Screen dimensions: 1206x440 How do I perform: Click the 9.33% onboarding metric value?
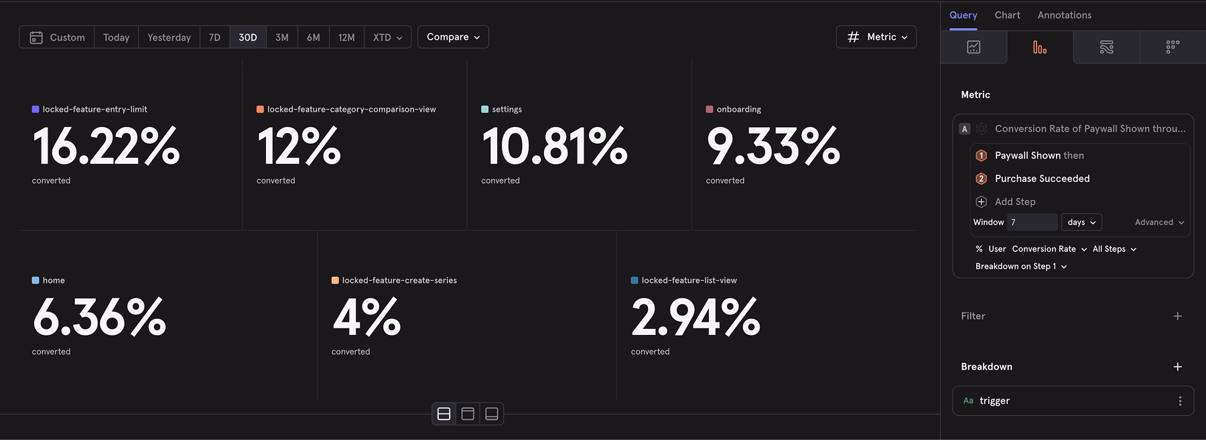(x=773, y=146)
